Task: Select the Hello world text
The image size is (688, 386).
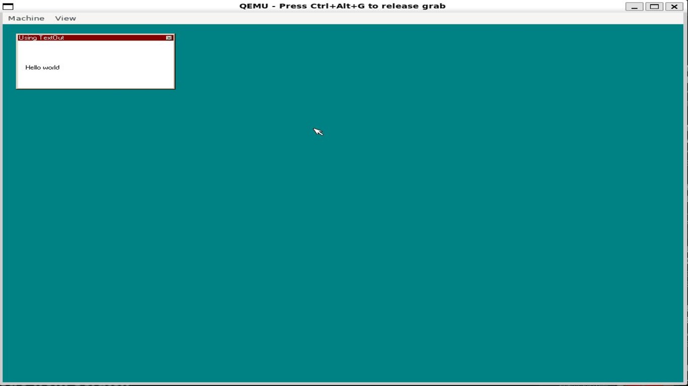Action: pyautogui.click(x=42, y=67)
